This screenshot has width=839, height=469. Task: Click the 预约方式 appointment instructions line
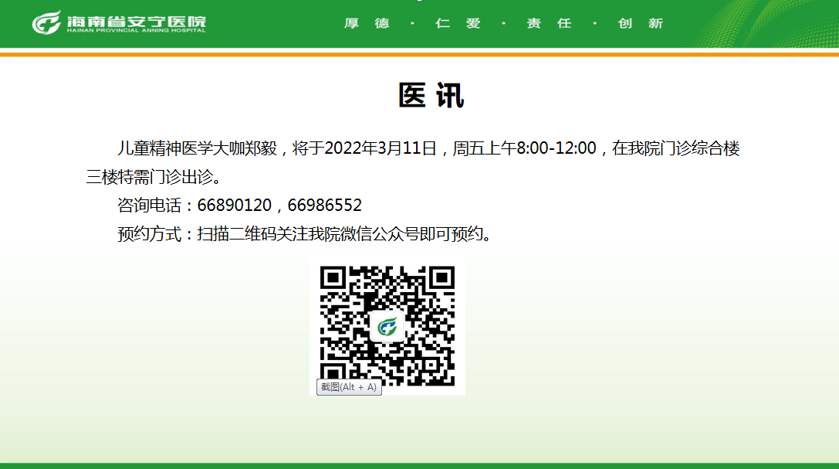pyautogui.click(x=304, y=234)
